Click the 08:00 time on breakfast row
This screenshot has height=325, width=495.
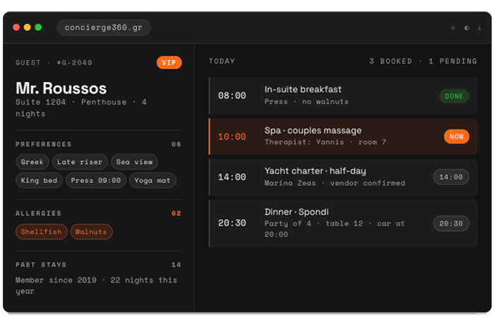pos(232,95)
